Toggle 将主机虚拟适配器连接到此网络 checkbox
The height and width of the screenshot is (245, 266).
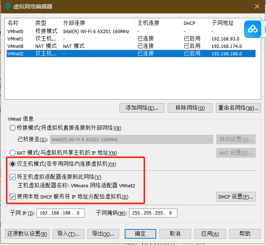point(13,177)
